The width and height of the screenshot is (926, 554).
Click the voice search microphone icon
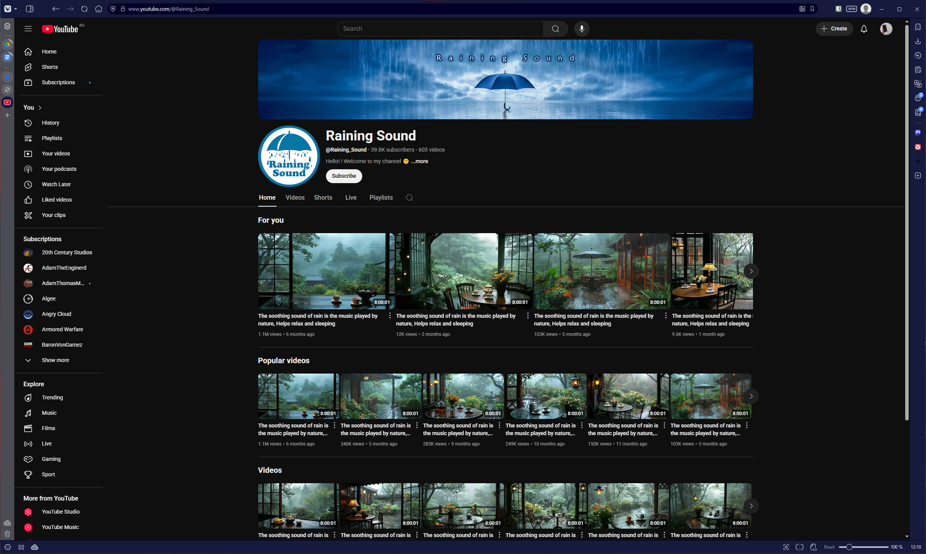581,28
